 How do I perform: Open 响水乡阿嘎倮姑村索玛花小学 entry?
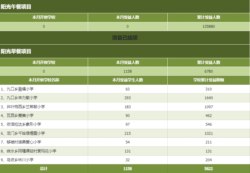[x=31, y=151]
